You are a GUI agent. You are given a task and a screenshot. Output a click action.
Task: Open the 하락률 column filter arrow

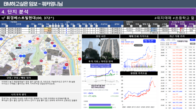coord(185,26)
